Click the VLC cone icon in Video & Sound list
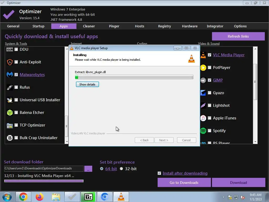The image size is (269, 202). coord(203,55)
